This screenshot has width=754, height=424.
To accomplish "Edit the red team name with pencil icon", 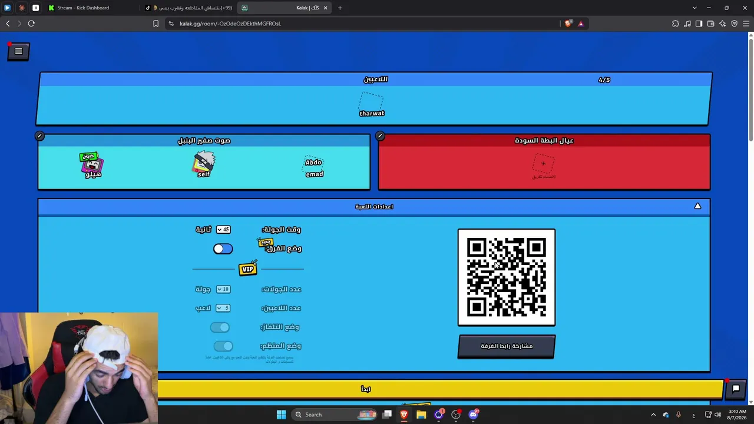I will pos(380,136).
